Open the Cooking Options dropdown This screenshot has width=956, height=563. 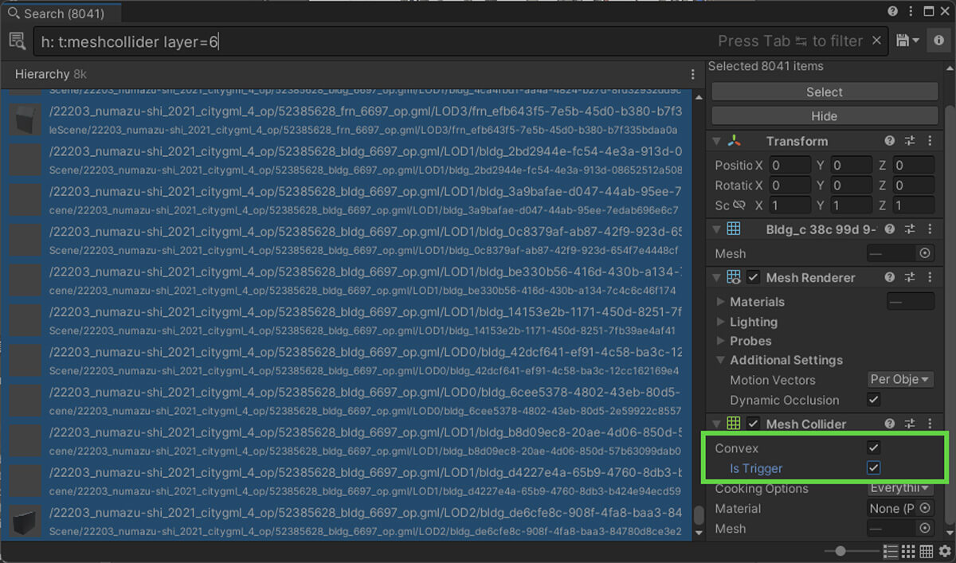(x=899, y=488)
